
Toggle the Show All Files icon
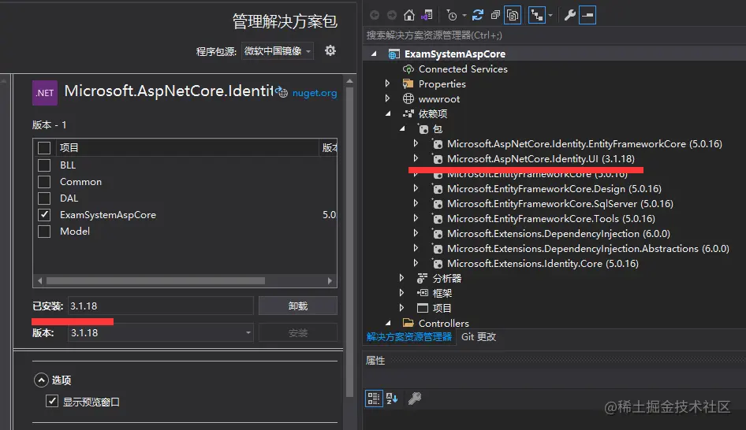coord(513,15)
